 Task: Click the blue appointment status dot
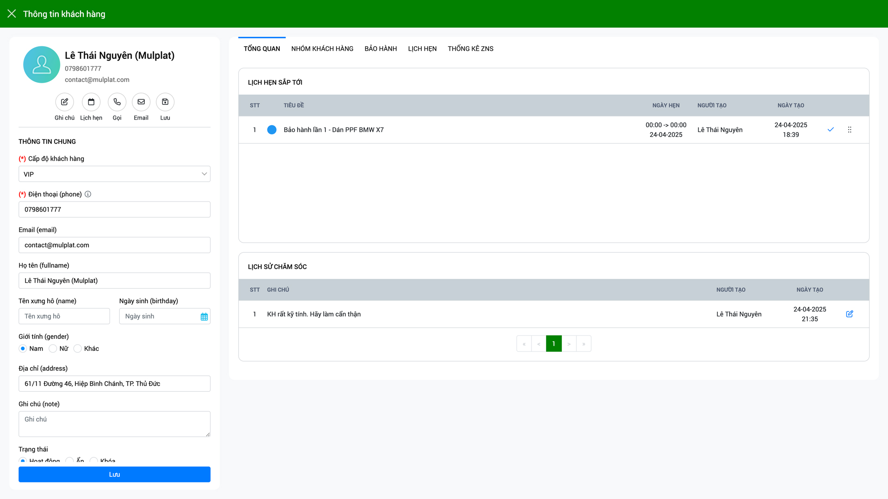pos(272,130)
